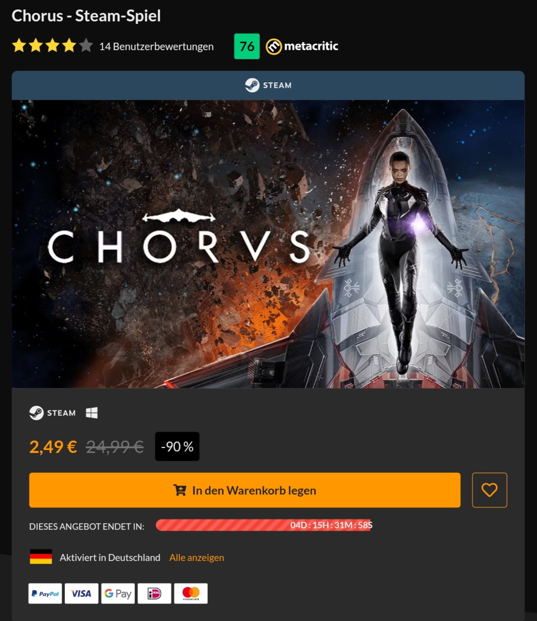
Task: Click the 'Chorus - Steam-Spiel' title
Action: (x=86, y=16)
